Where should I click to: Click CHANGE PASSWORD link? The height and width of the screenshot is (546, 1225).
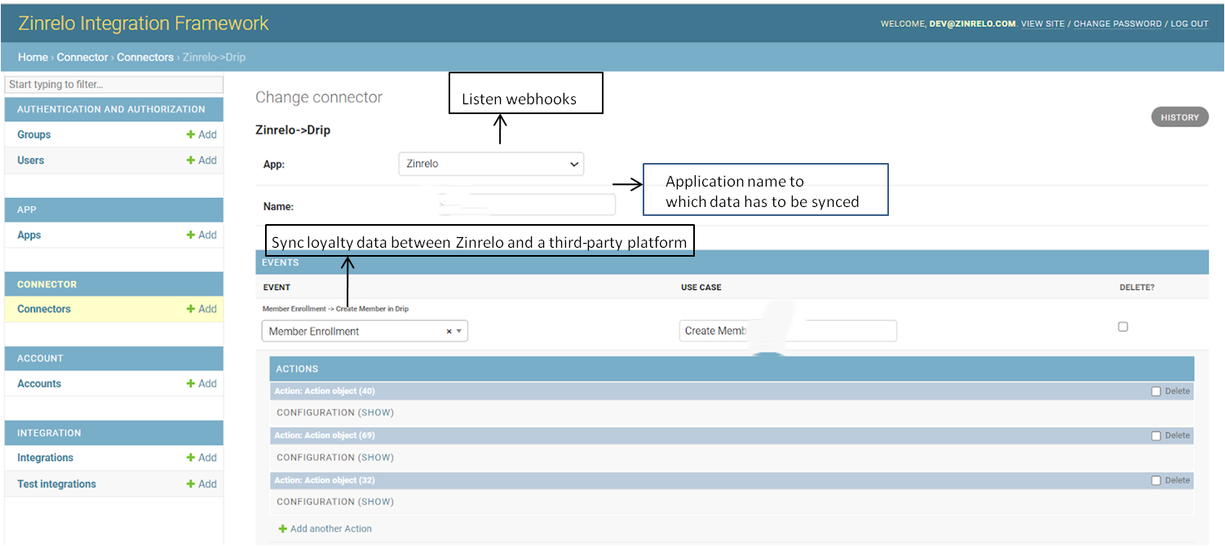pyautogui.click(x=1117, y=24)
